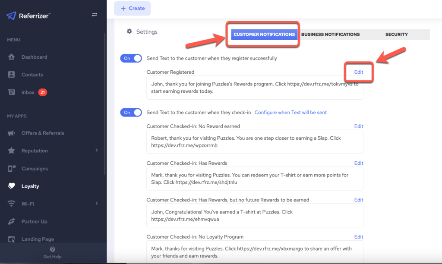Open Configure when Text will be sent link
The height and width of the screenshot is (264, 442).
coord(290,113)
